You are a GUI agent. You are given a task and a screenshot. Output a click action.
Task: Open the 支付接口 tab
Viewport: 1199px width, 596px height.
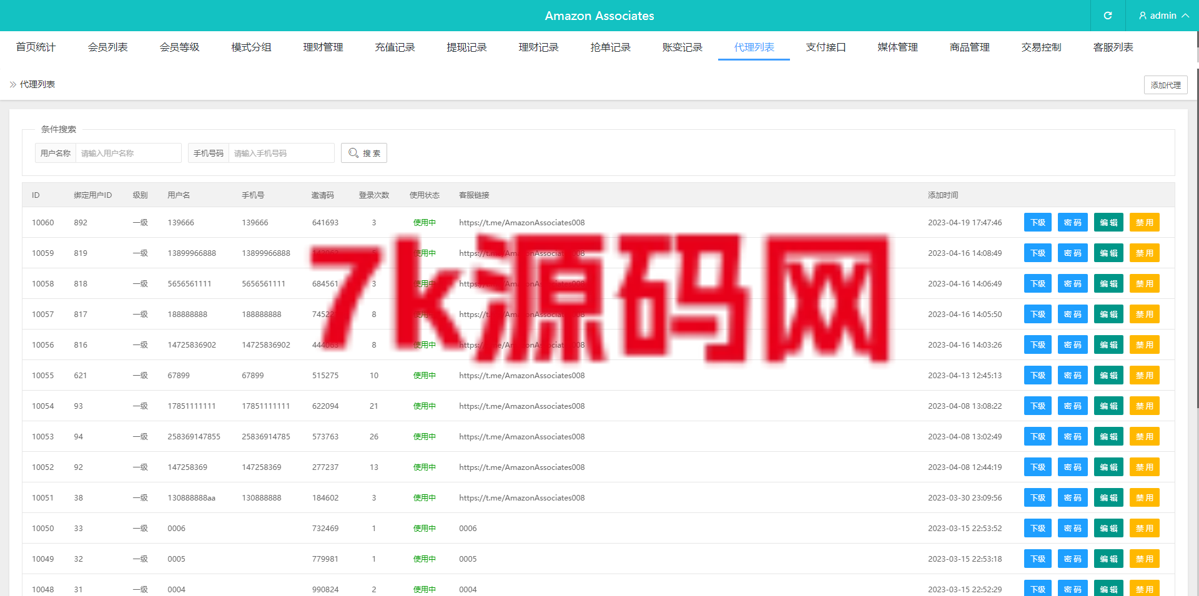pos(826,47)
